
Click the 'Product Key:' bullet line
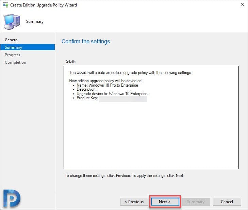click(87, 98)
